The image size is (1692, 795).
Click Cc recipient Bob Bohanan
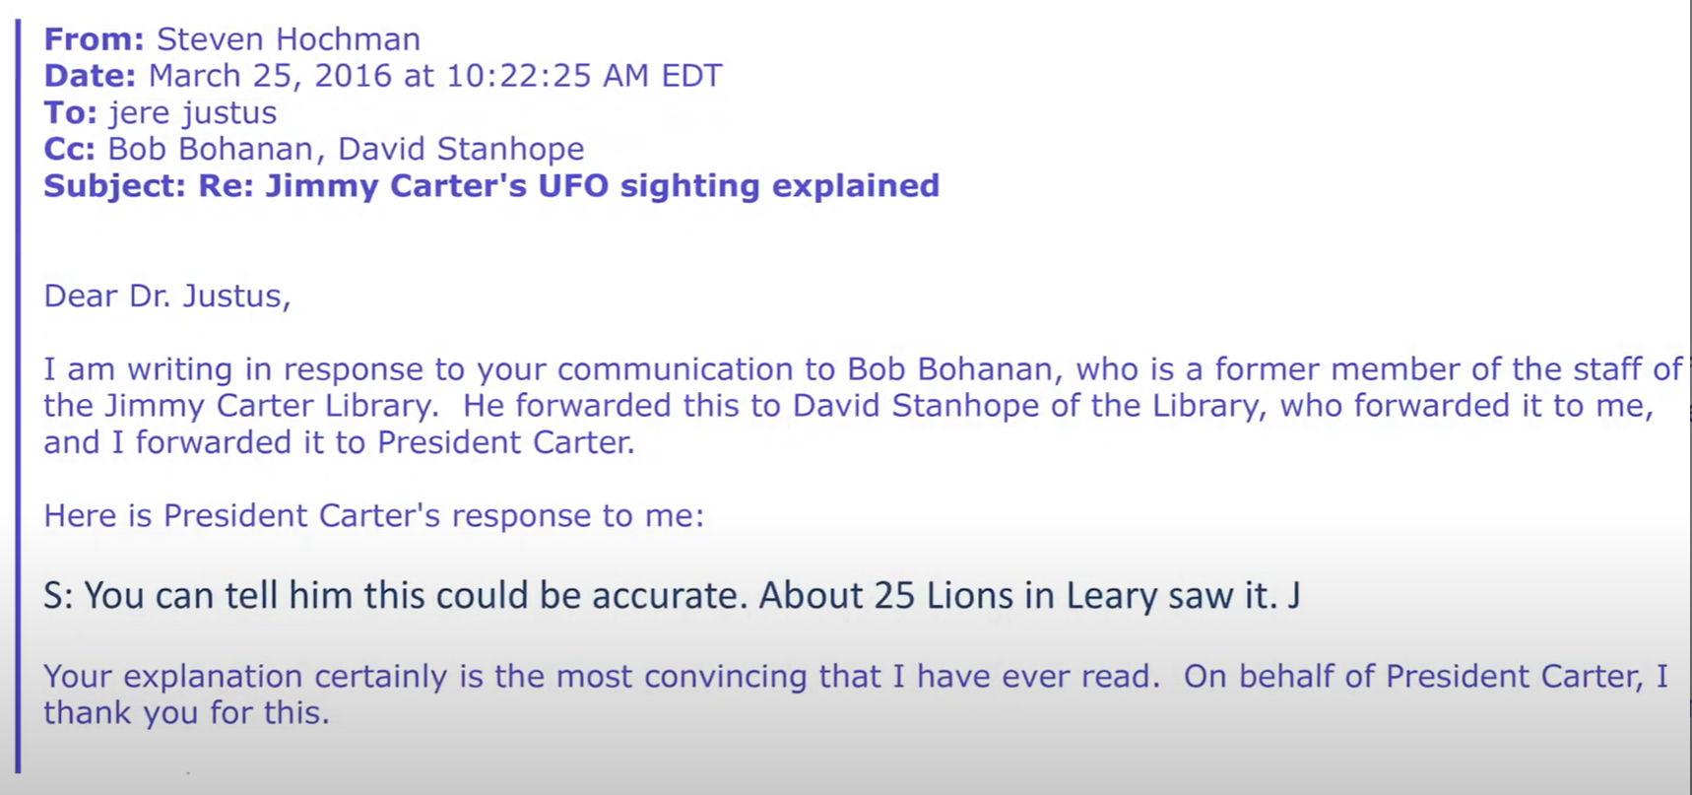click(210, 149)
